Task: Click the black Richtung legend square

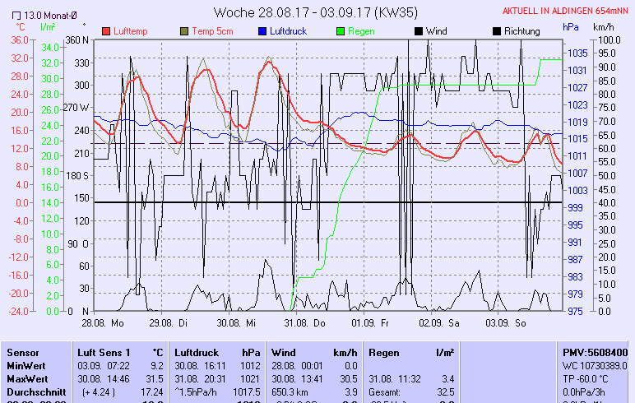Action: tap(497, 31)
